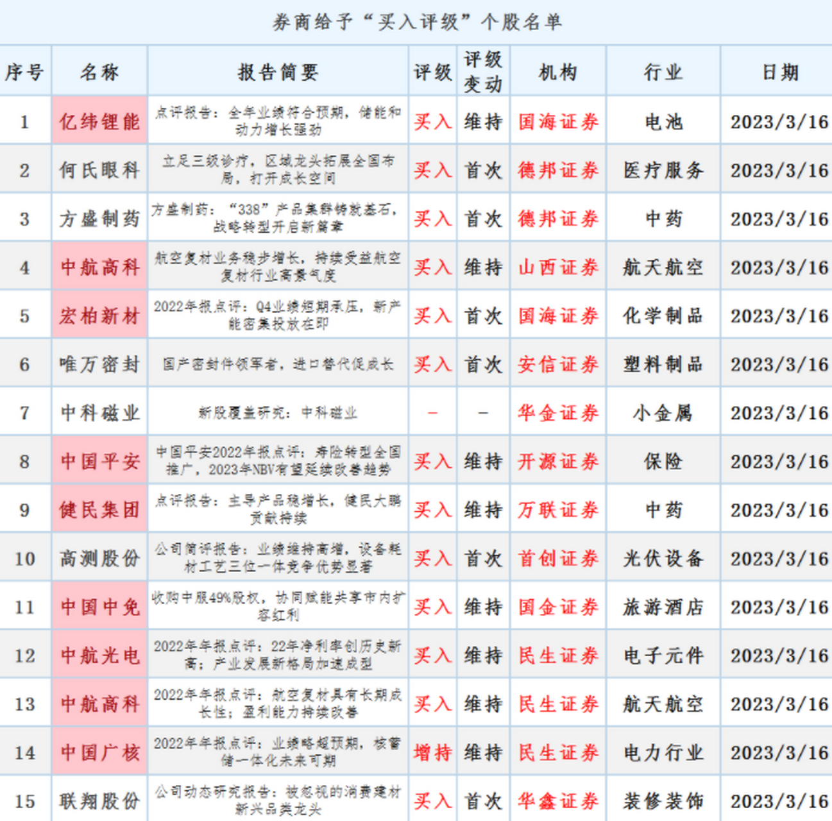Click the industry cell 电池
Screen dimensions: 832x821
click(663, 121)
